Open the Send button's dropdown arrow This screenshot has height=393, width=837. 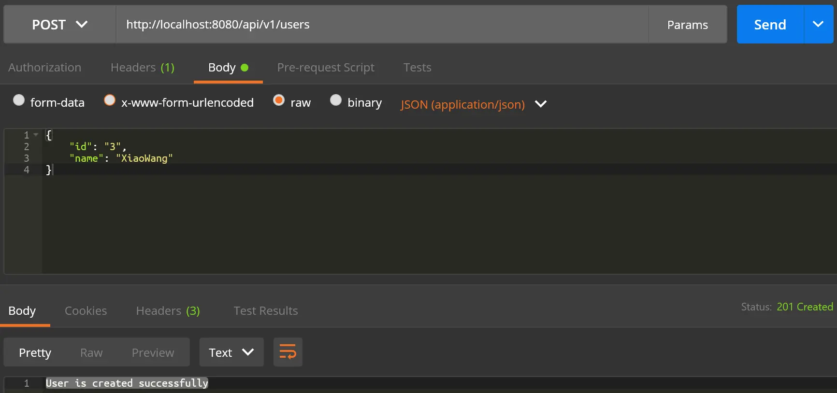point(818,24)
